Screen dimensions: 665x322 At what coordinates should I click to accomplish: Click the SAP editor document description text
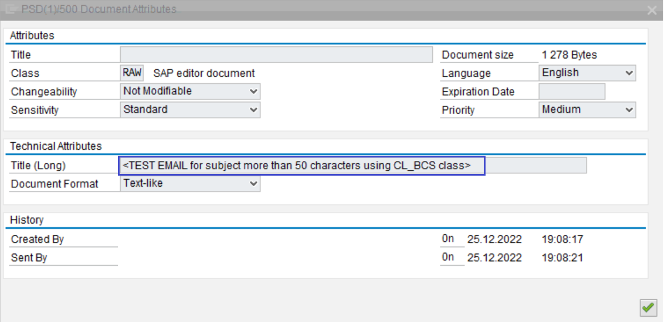point(203,73)
